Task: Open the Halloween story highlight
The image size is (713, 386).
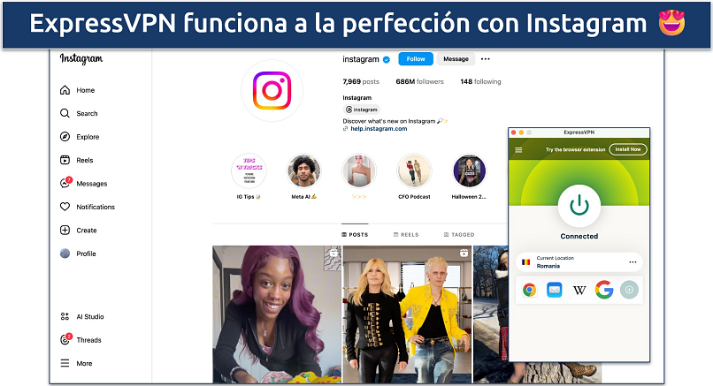Action: (x=469, y=170)
